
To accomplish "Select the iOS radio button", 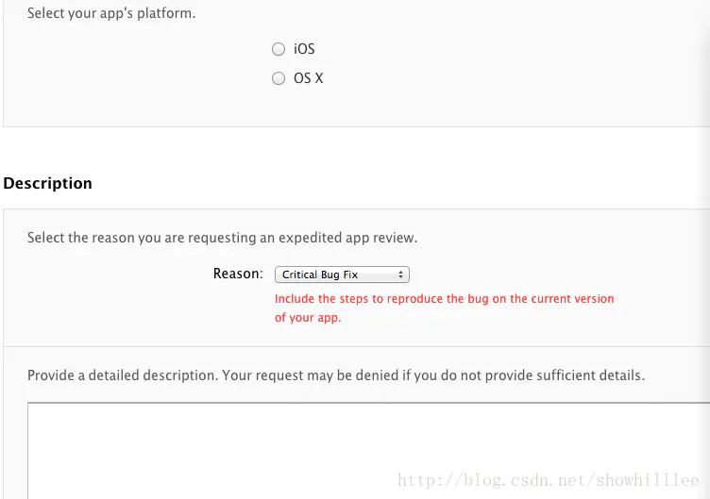I will point(279,49).
